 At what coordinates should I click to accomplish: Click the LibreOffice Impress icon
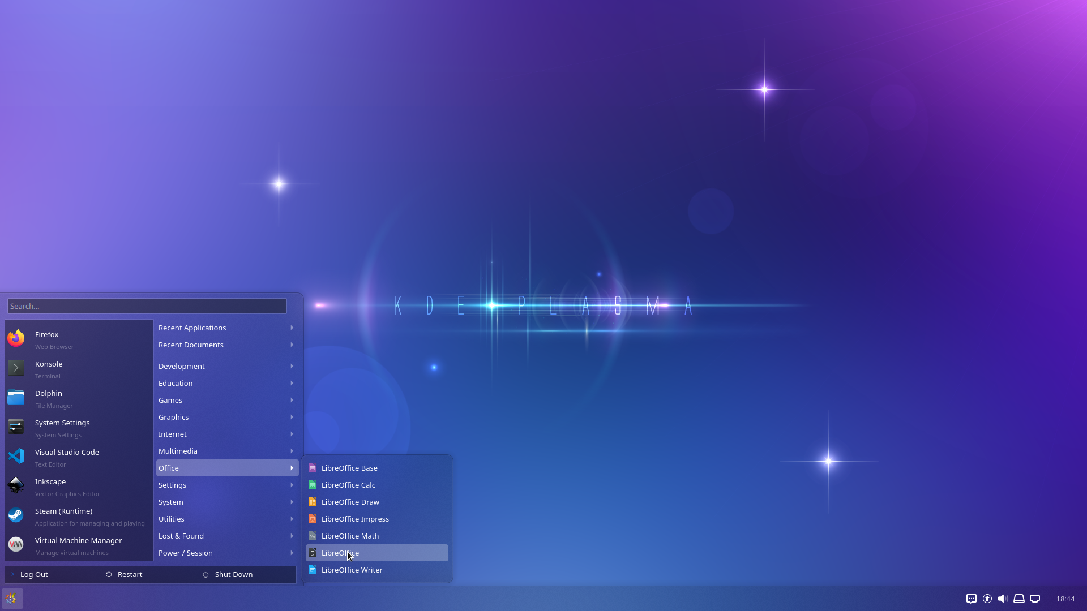(x=312, y=519)
